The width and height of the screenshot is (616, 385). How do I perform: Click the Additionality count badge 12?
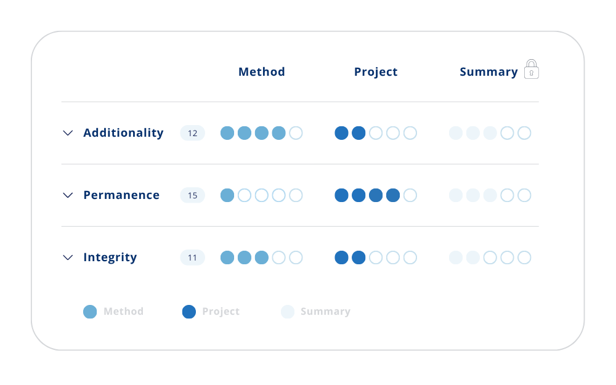click(x=192, y=133)
